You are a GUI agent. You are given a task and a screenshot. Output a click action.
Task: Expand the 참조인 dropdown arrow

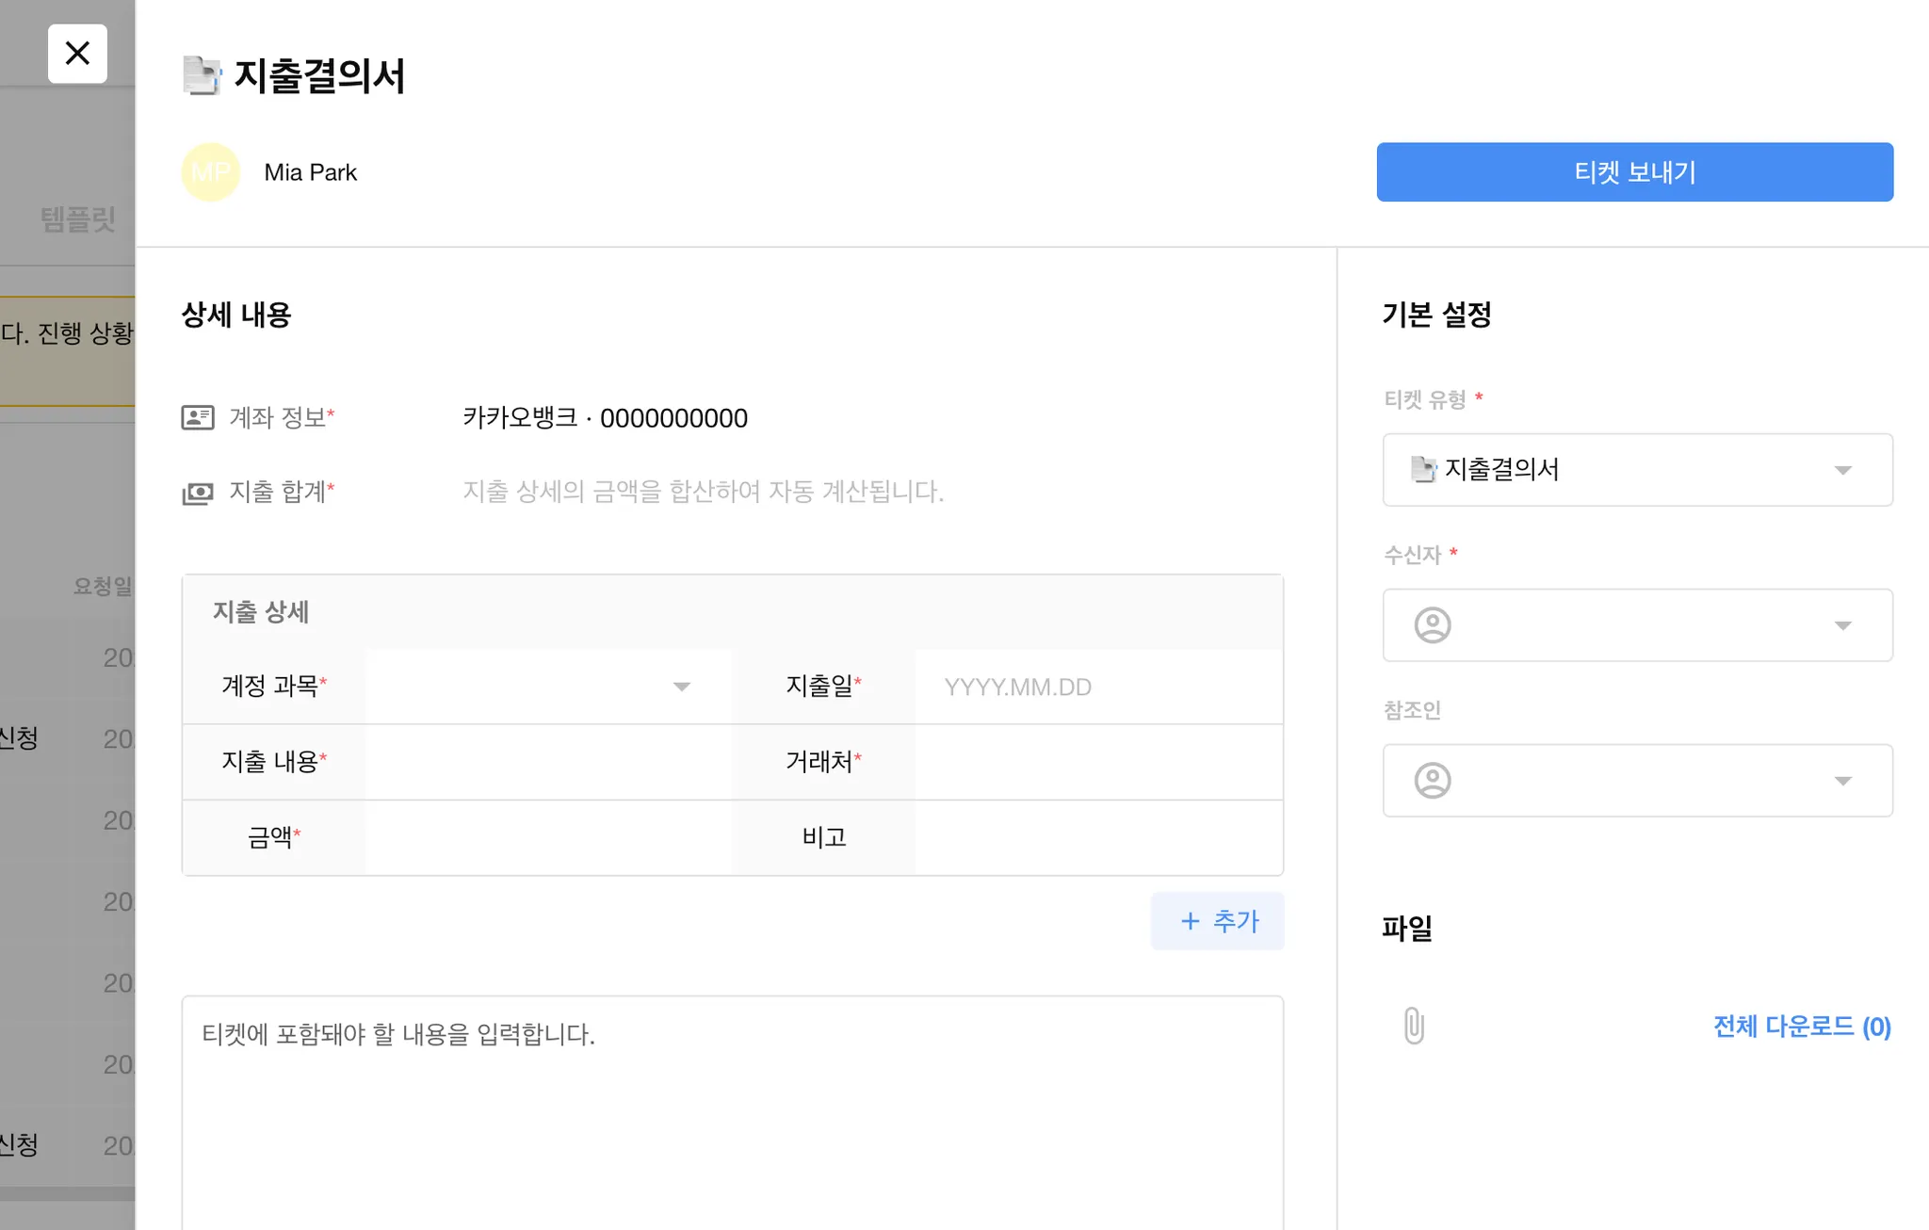[1842, 781]
